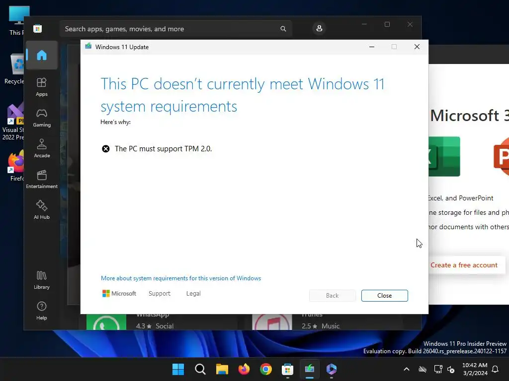Select the '2.5 ★ Music' rating text
Viewport: 509px width, 381px height.
pos(321,326)
